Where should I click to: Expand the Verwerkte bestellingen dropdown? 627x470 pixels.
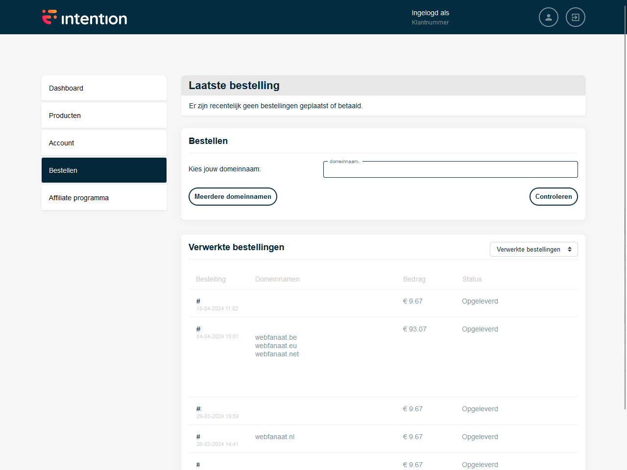[x=533, y=249]
